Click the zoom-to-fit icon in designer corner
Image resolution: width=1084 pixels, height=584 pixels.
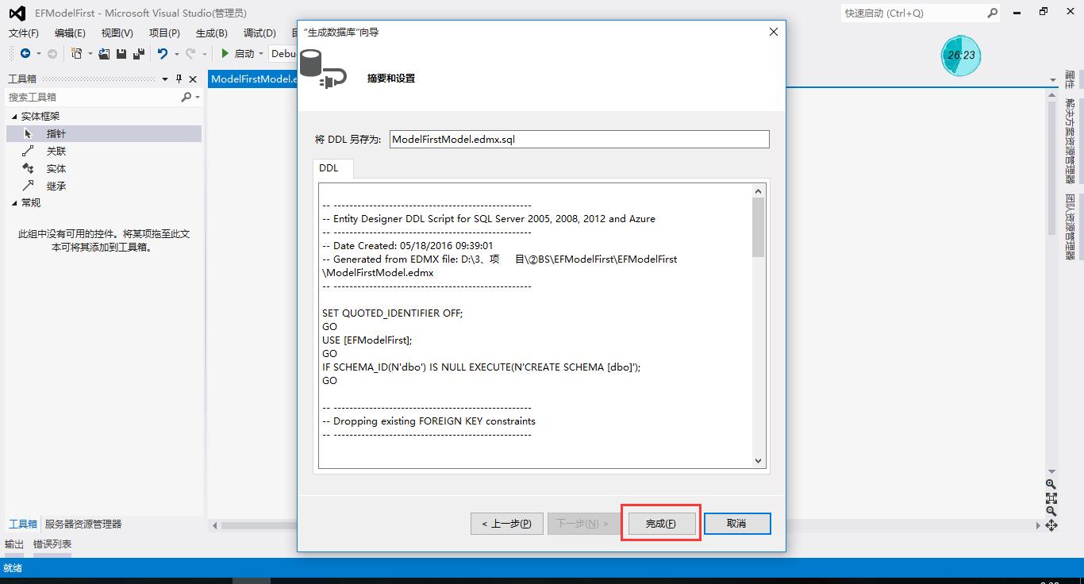click(1051, 498)
